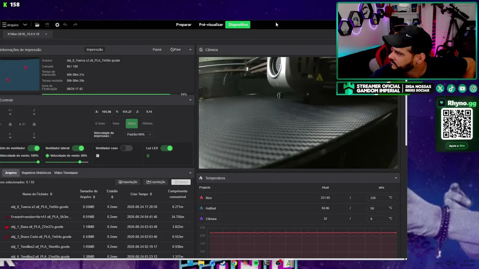Jog the X+ axis arrow
479x269 pixels.
coord(22,124)
